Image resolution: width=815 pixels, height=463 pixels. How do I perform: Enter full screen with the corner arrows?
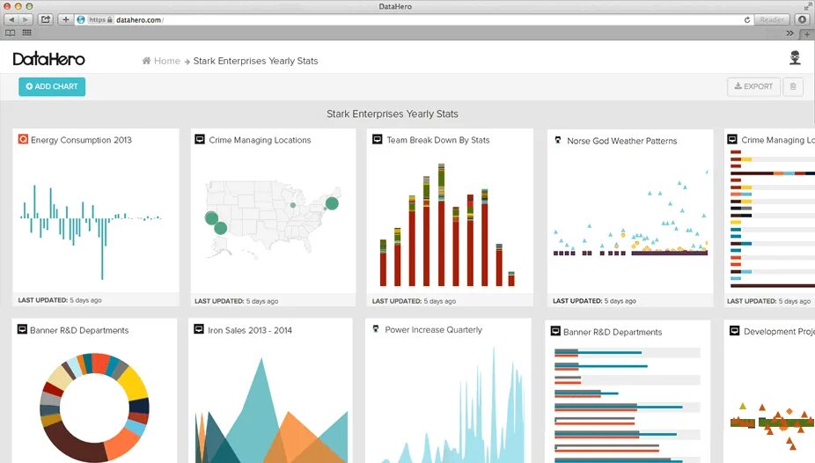coord(807,6)
